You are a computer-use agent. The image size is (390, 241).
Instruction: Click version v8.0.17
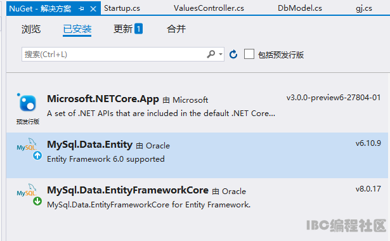[368, 189]
